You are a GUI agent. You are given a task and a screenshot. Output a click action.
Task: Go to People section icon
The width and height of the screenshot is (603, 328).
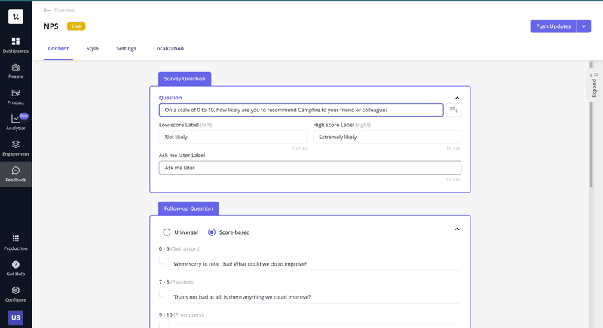pos(16,68)
